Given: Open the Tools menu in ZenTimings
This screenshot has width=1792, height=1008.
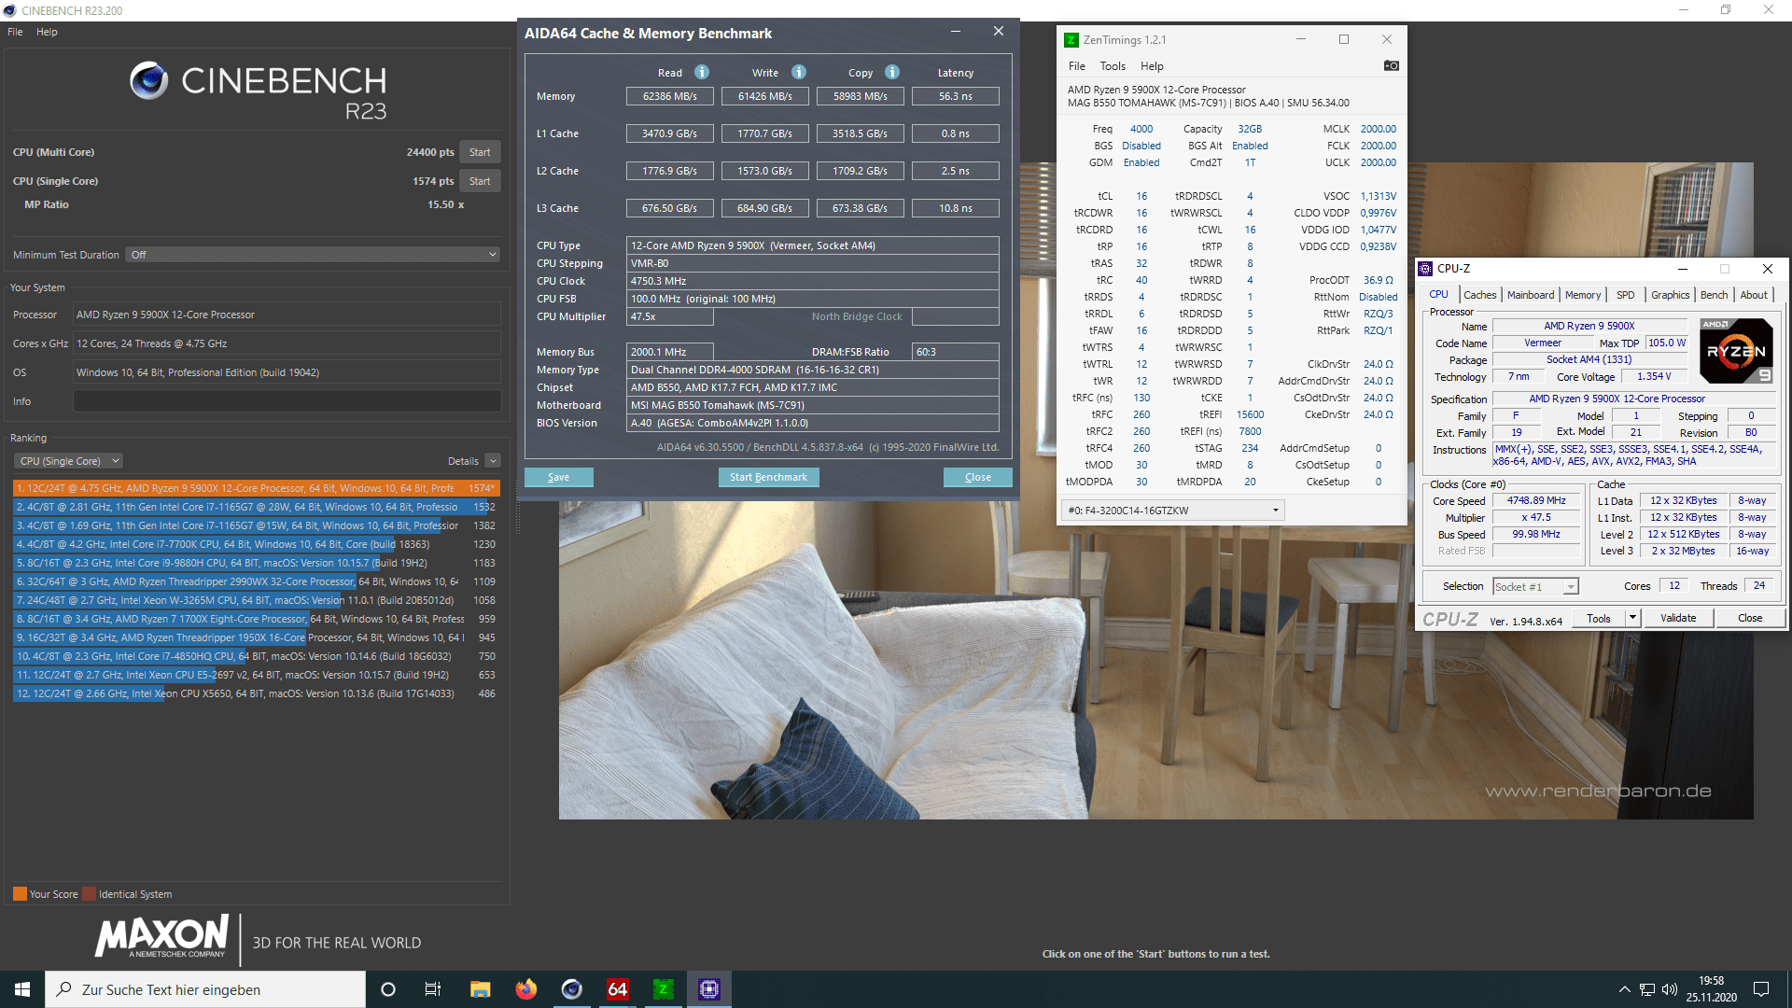Looking at the screenshot, I should pyautogui.click(x=1113, y=66).
